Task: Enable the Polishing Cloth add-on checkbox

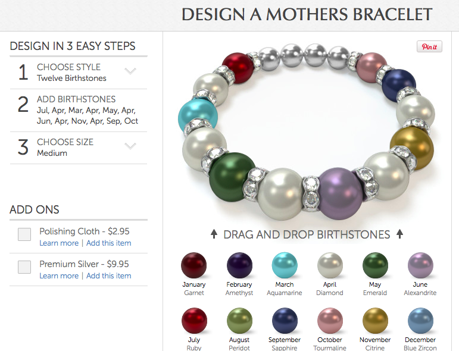Action: (24, 234)
